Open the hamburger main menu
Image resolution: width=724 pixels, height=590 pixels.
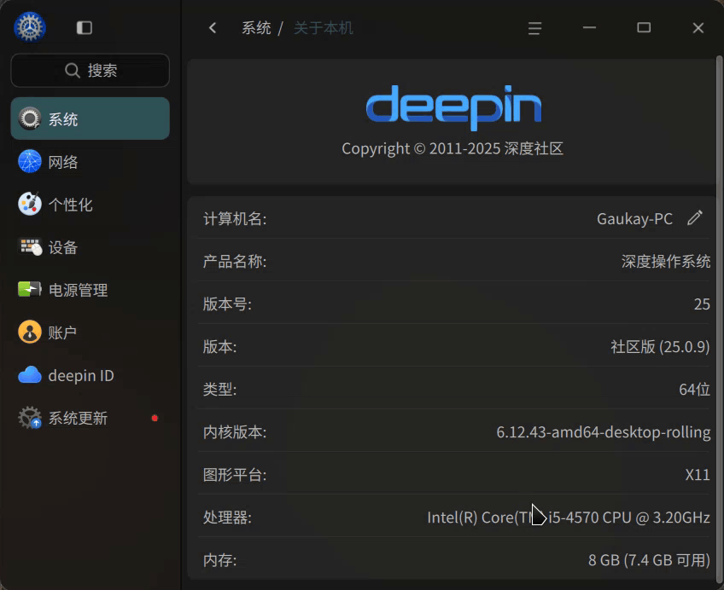(x=534, y=28)
